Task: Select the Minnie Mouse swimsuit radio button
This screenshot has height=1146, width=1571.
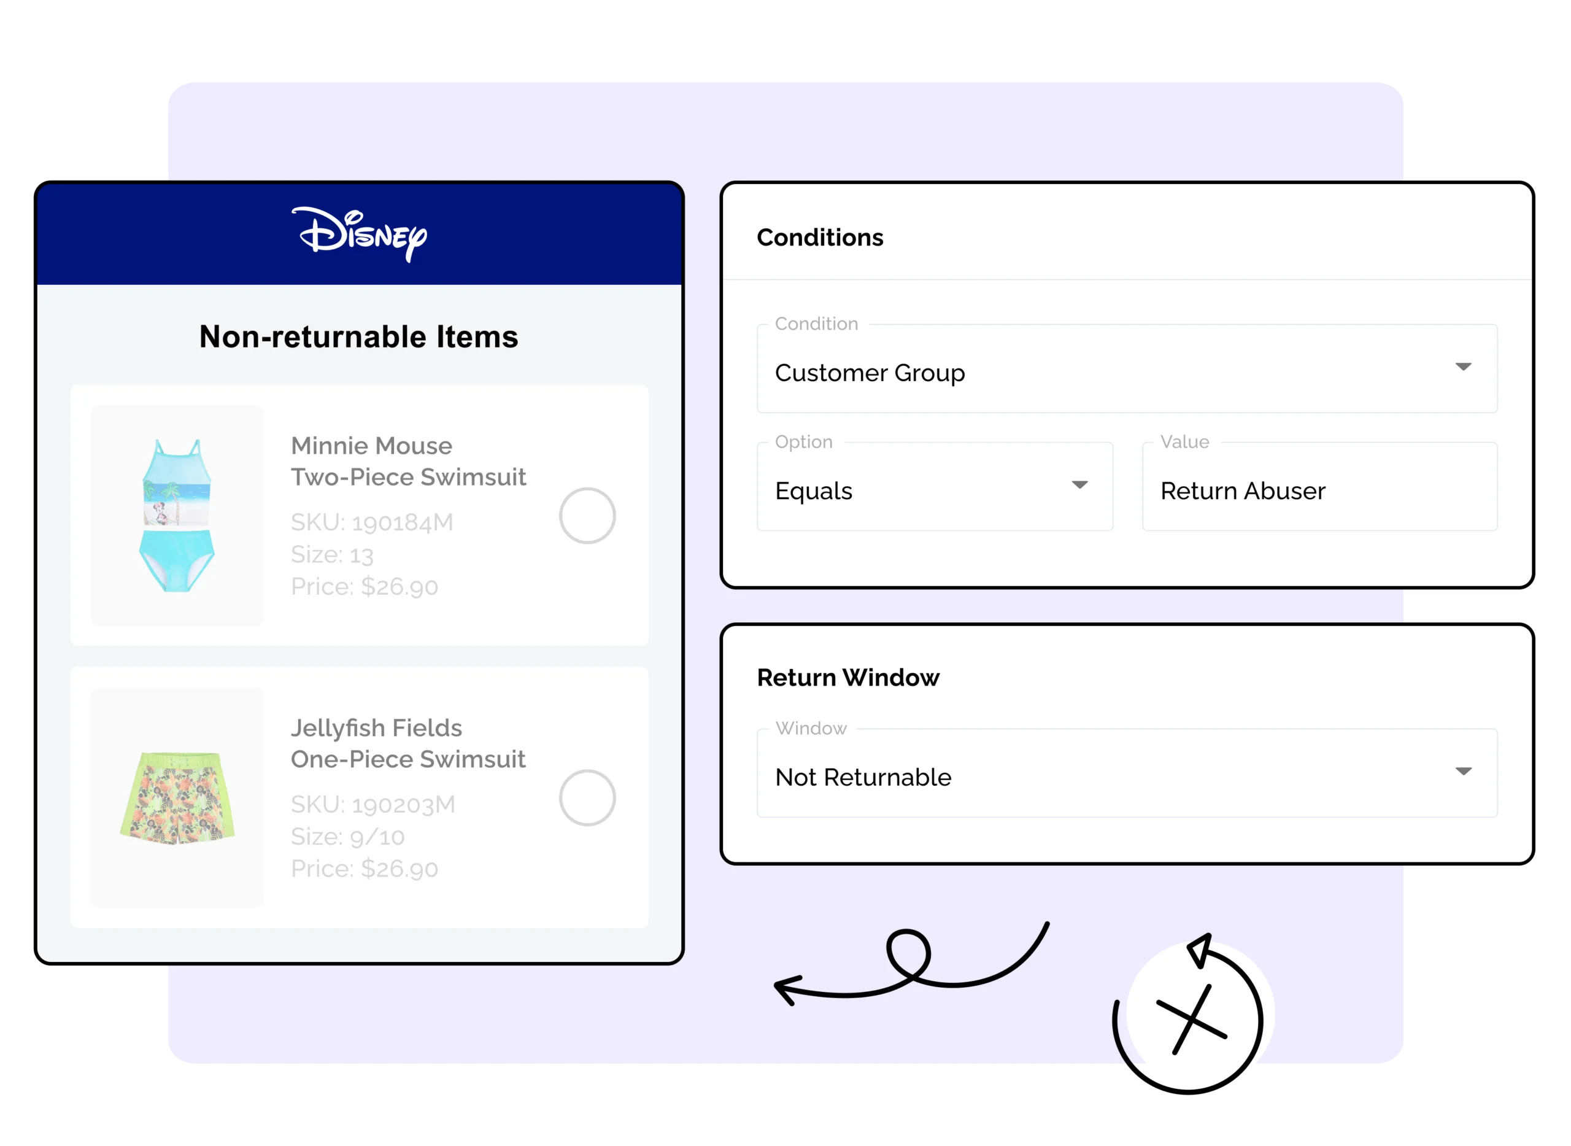Action: pyautogui.click(x=587, y=516)
